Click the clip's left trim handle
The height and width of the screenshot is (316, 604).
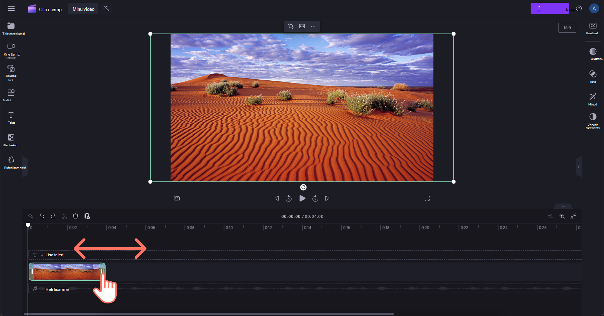pyautogui.click(x=32, y=272)
